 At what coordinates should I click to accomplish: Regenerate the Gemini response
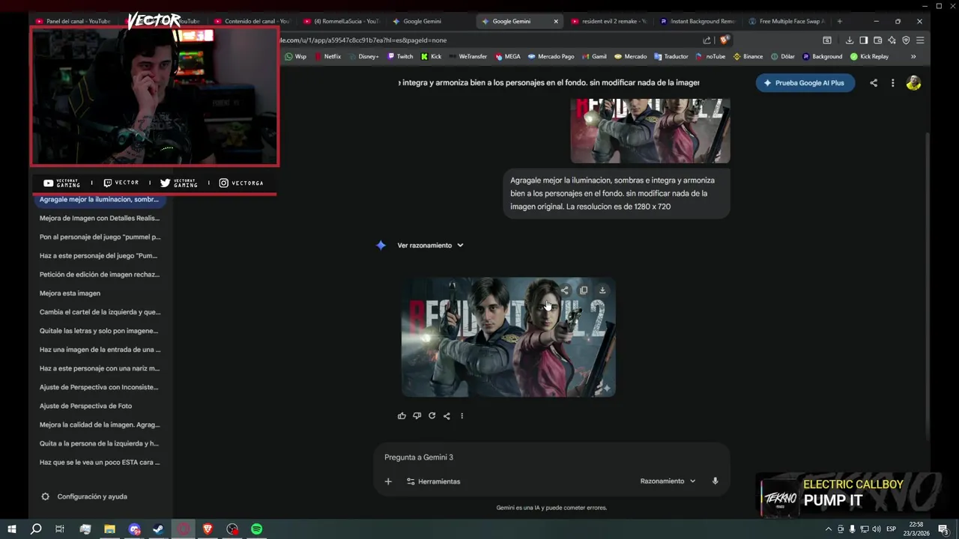(432, 415)
